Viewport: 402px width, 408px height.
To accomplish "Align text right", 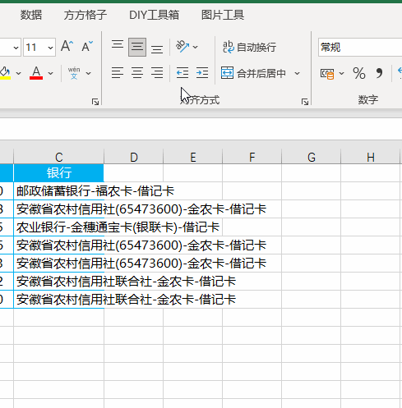I will (157, 73).
